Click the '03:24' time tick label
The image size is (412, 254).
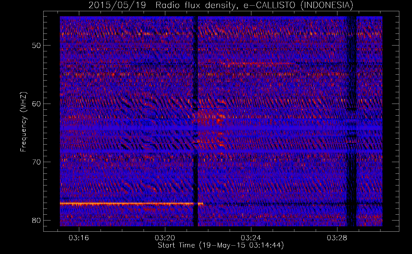251,238
